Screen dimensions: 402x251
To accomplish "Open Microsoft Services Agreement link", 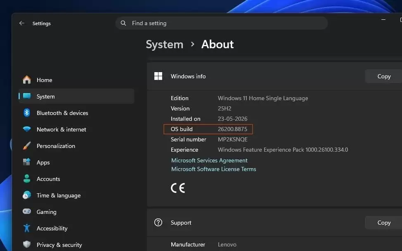I will 209,160.
